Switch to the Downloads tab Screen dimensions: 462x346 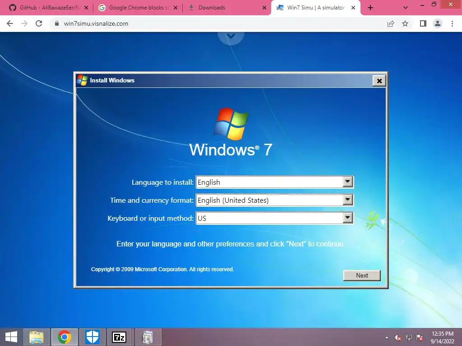pos(227,8)
